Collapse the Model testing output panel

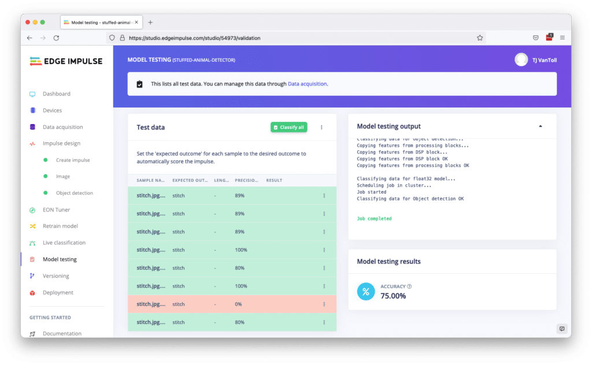pos(541,126)
